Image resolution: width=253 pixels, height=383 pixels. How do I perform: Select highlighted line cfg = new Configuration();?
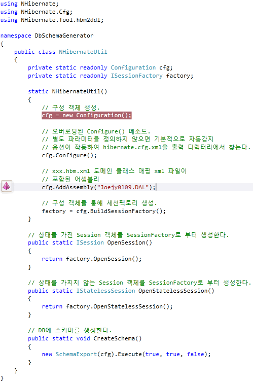click(87, 115)
